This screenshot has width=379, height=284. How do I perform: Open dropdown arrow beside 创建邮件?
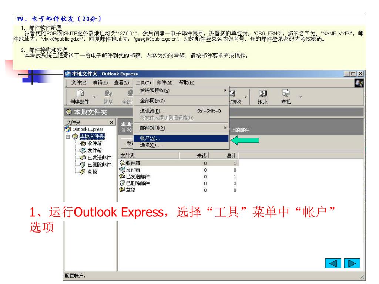[94, 97]
